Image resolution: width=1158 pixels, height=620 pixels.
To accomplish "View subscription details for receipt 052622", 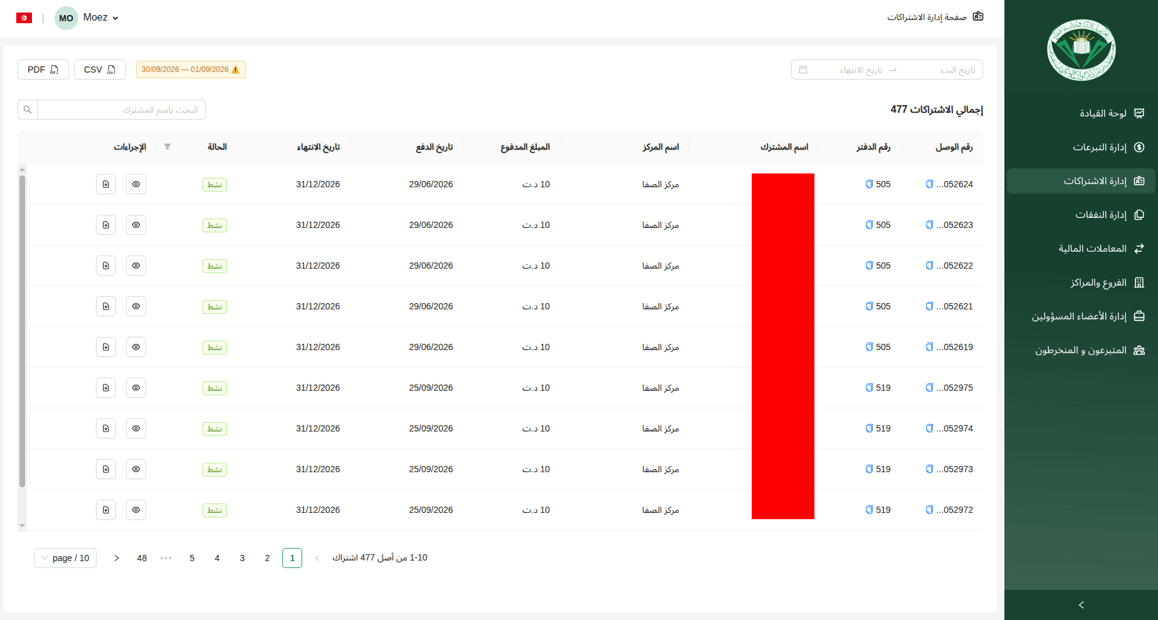I will tap(136, 266).
